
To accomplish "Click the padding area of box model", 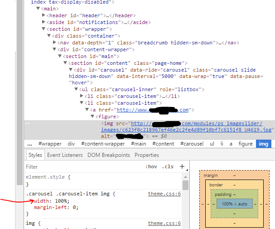I will 223,195.
